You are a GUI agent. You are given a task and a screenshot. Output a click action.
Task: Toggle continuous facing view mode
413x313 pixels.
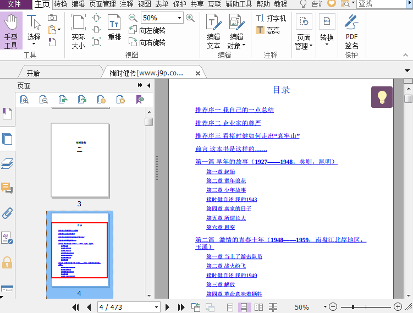click(x=273, y=307)
